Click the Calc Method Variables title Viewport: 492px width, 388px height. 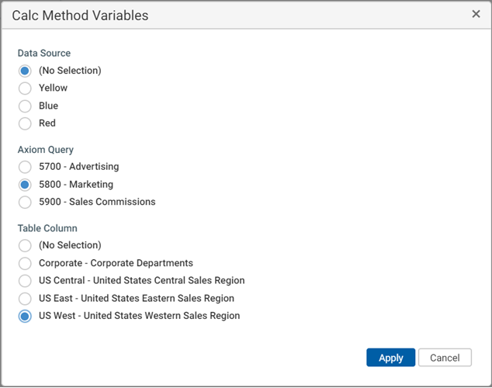pyautogui.click(x=80, y=16)
